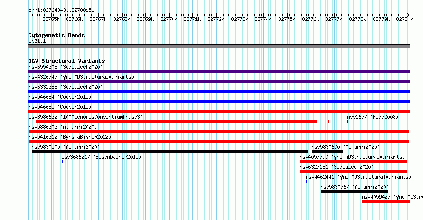
Task: Open variant nsv5830670 (Almarri2020) label
Action: 346,147
